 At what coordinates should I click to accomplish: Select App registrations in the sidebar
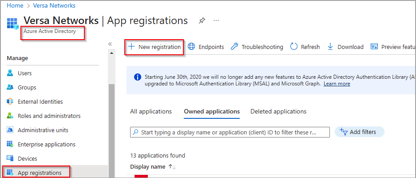(40, 173)
